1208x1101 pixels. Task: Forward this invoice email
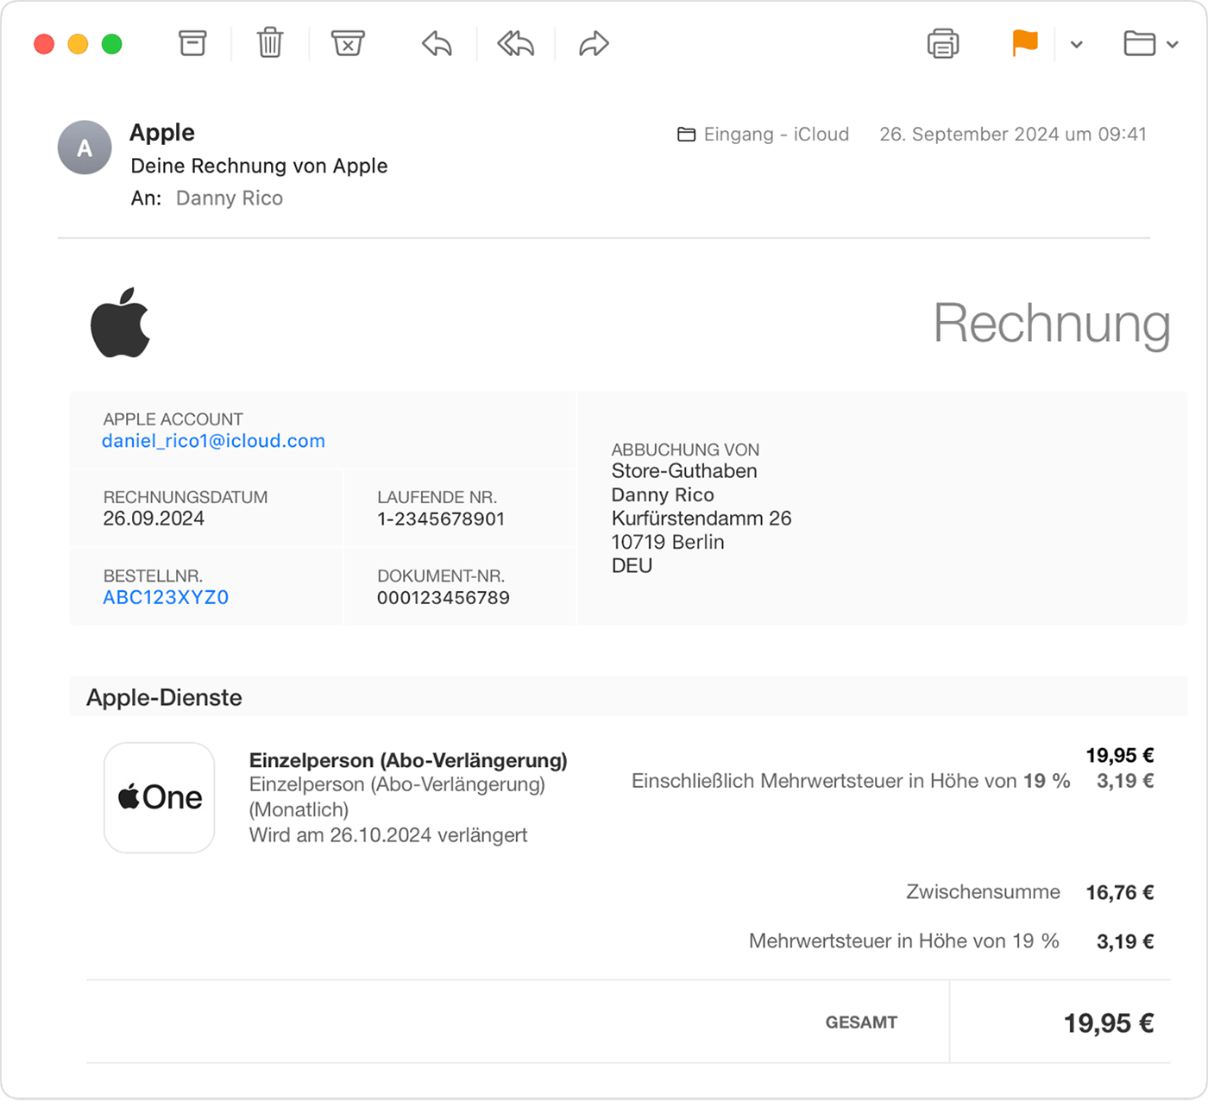click(592, 43)
